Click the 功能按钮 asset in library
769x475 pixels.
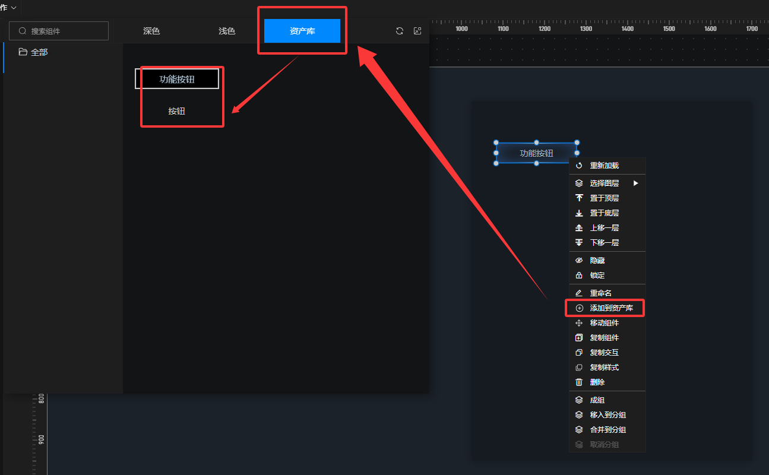pyautogui.click(x=177, y=79)
